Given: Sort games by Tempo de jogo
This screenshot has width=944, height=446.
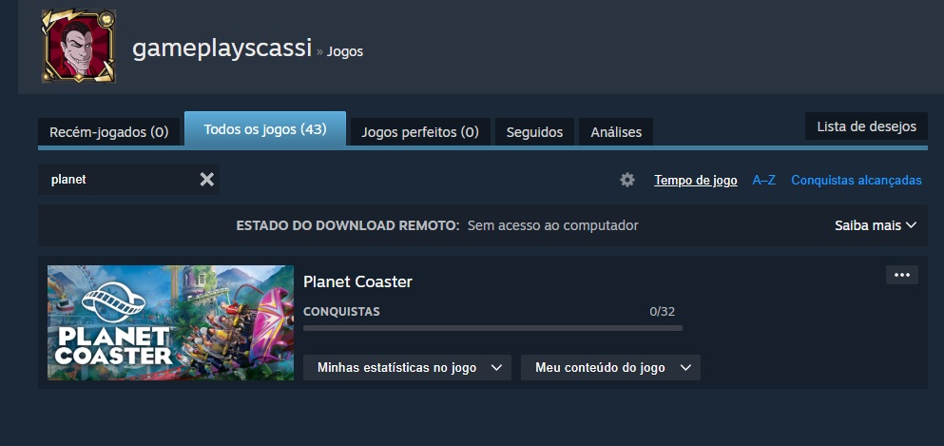Looking at the screenshot, I should coord(695,180).
